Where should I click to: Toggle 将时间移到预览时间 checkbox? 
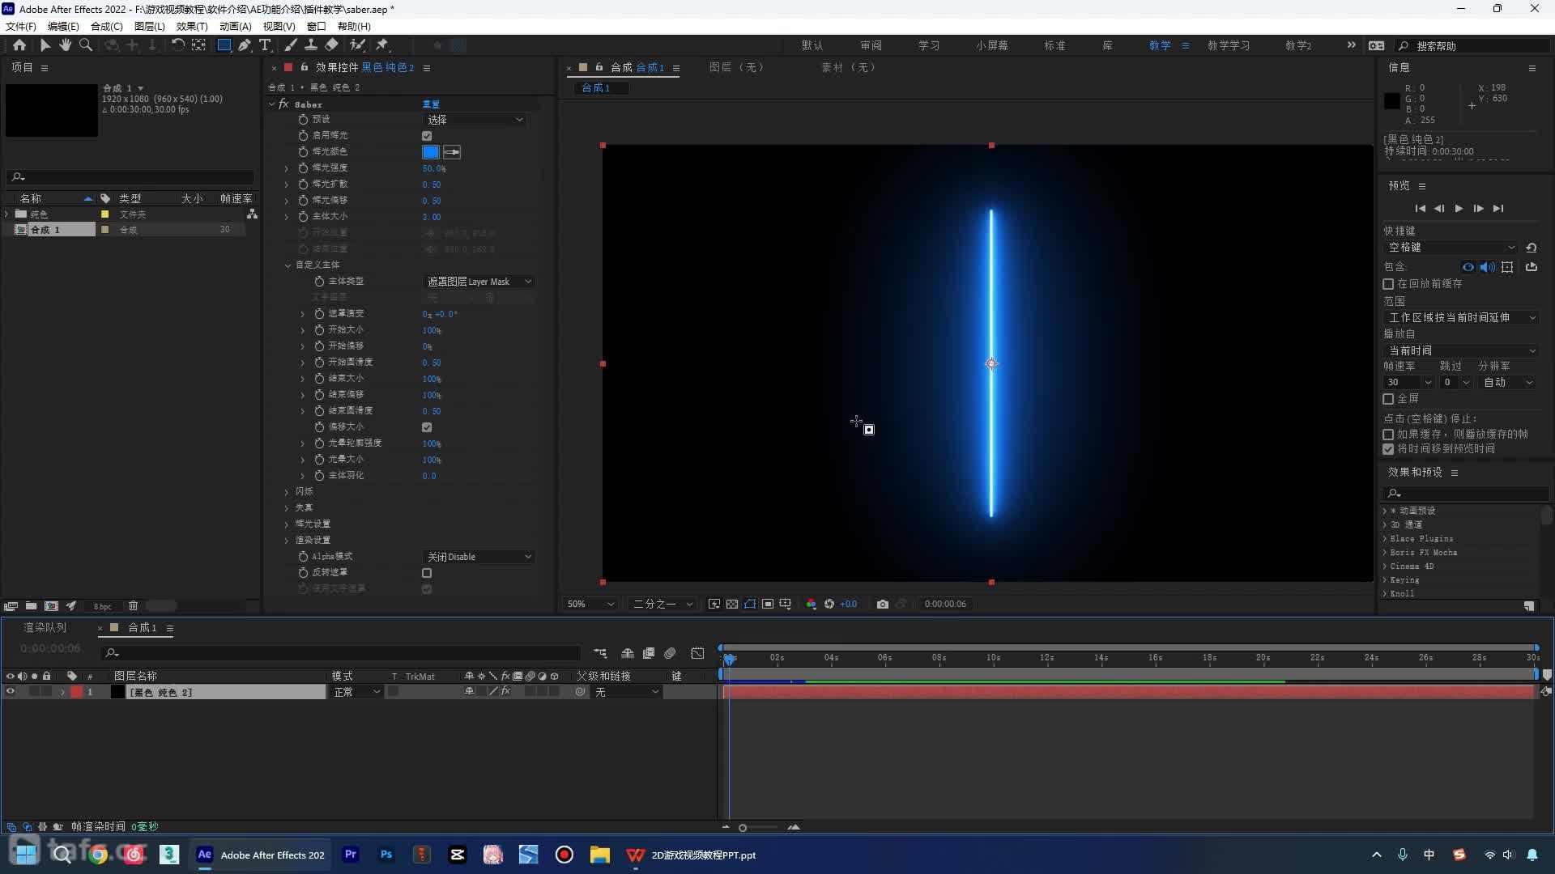point(1388,449)
